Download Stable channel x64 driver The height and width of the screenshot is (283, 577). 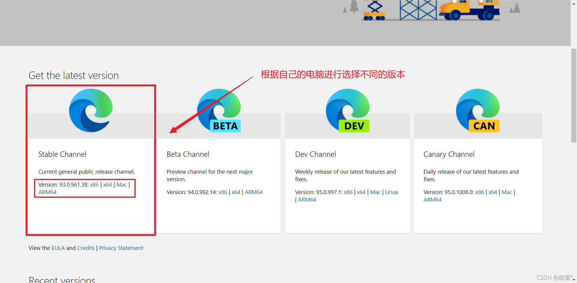(107, 185)
